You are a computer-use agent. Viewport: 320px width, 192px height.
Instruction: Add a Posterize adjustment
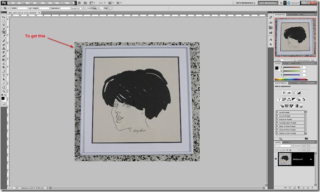[x=287, y=106]
